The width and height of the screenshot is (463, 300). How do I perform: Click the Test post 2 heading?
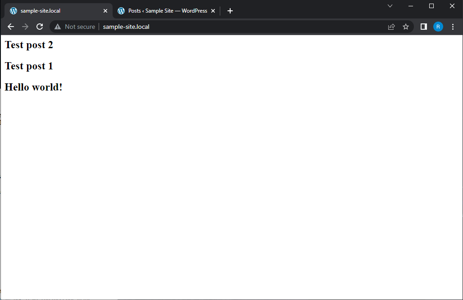click(29, 45)
